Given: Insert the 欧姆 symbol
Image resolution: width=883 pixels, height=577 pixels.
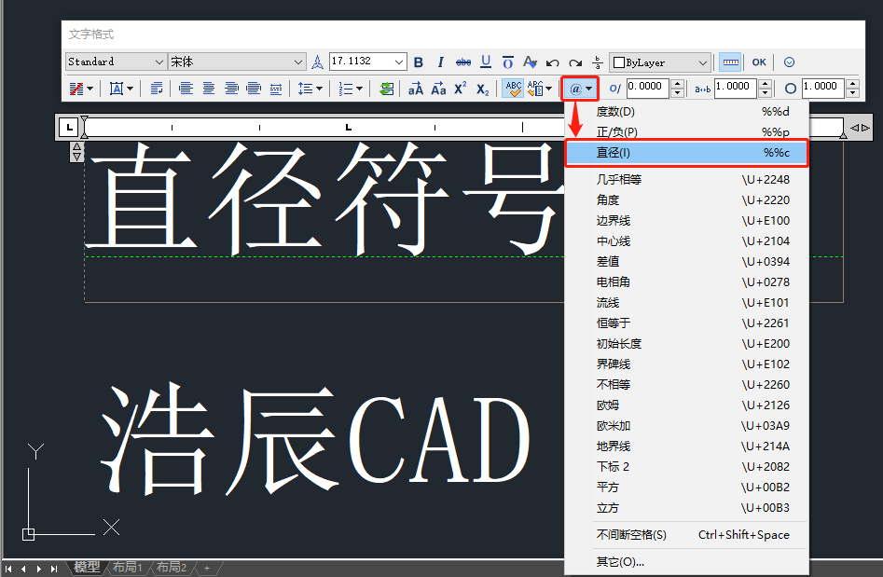Looking at the screenshot, I should (687, 405).
